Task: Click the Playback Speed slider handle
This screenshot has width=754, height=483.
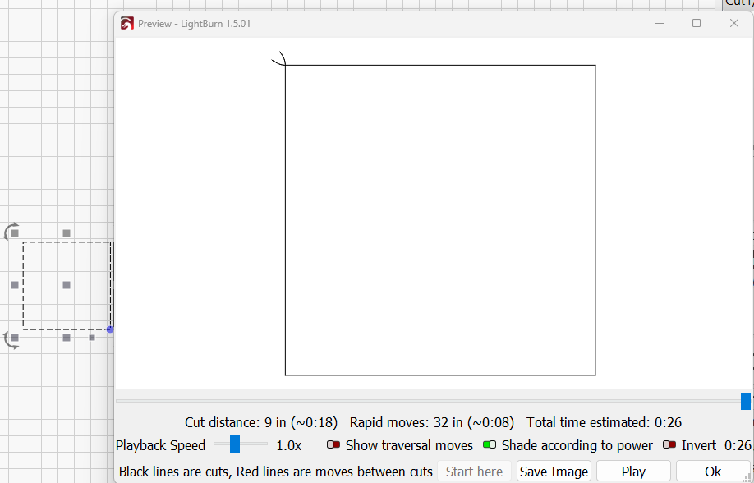Action: [x=235, y=444]
